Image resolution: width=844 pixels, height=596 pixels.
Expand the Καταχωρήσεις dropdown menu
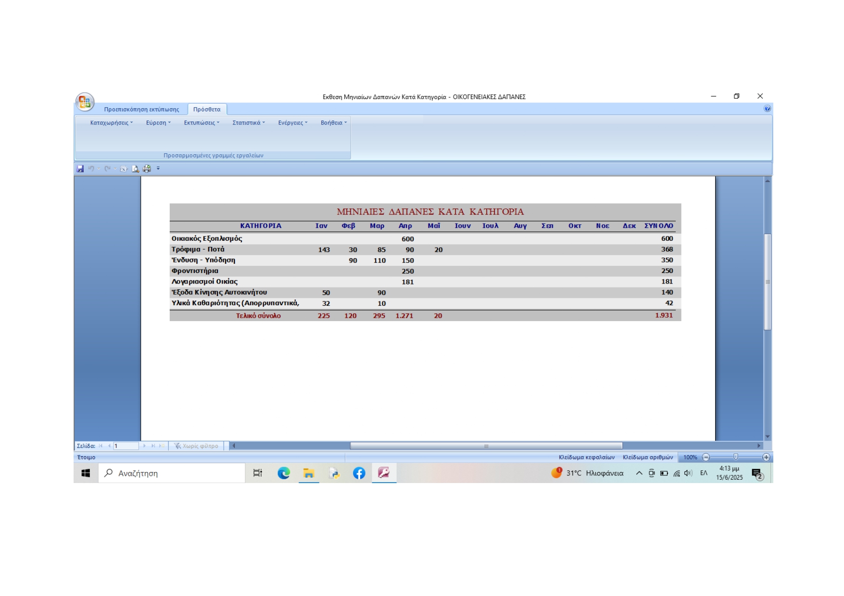click(111, 123)
